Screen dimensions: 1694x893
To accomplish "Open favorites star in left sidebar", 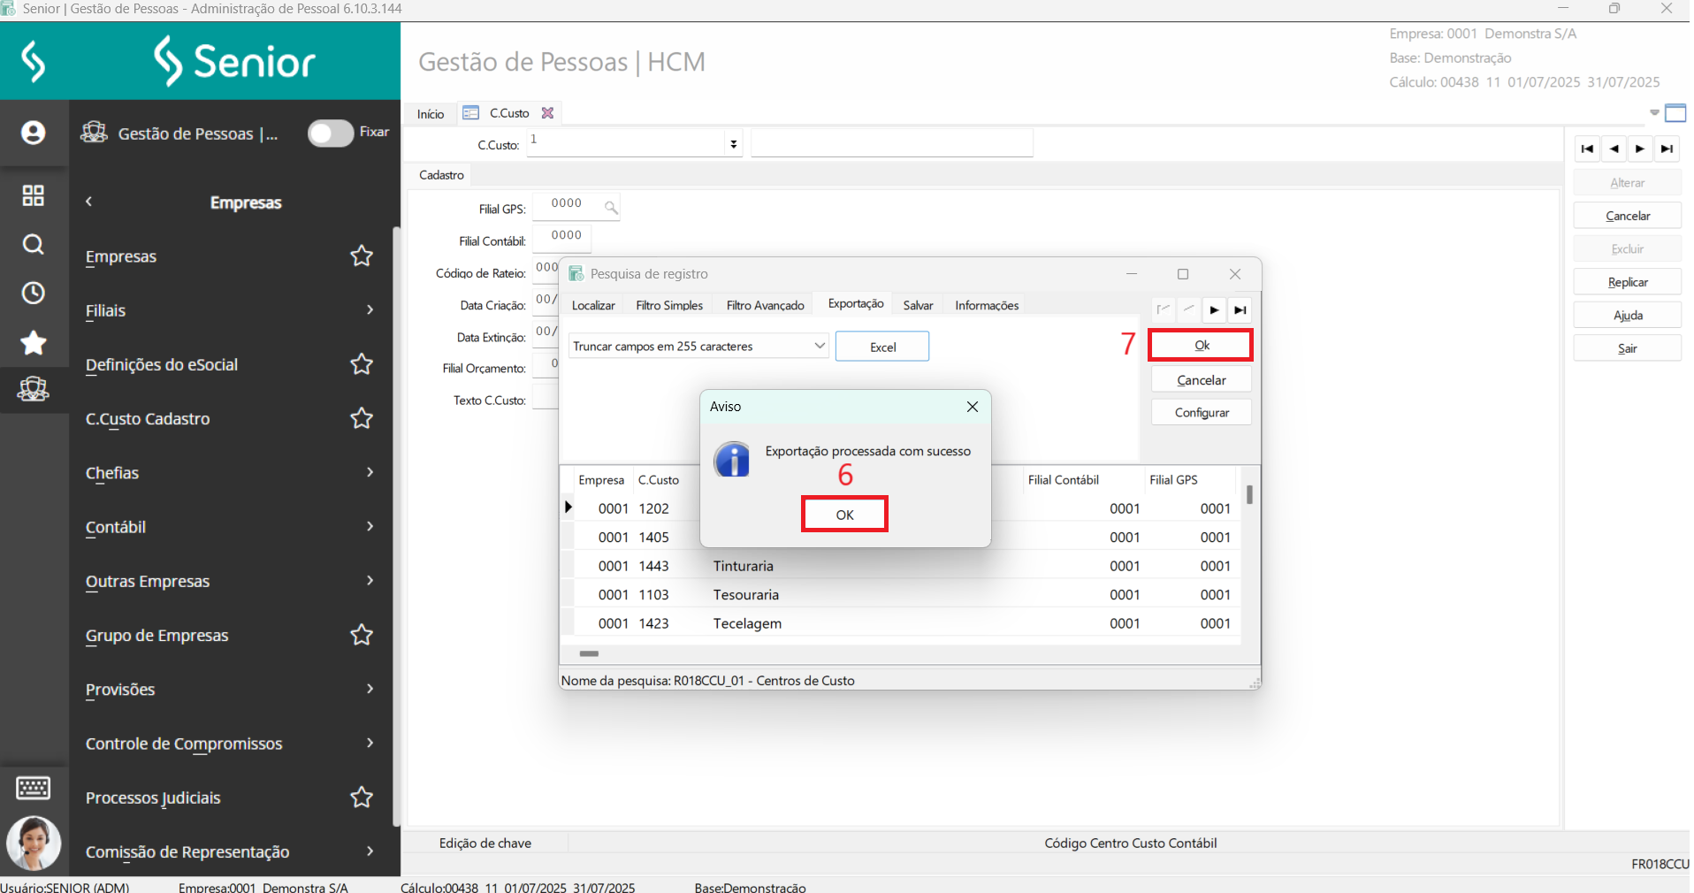I will [33, 341].
